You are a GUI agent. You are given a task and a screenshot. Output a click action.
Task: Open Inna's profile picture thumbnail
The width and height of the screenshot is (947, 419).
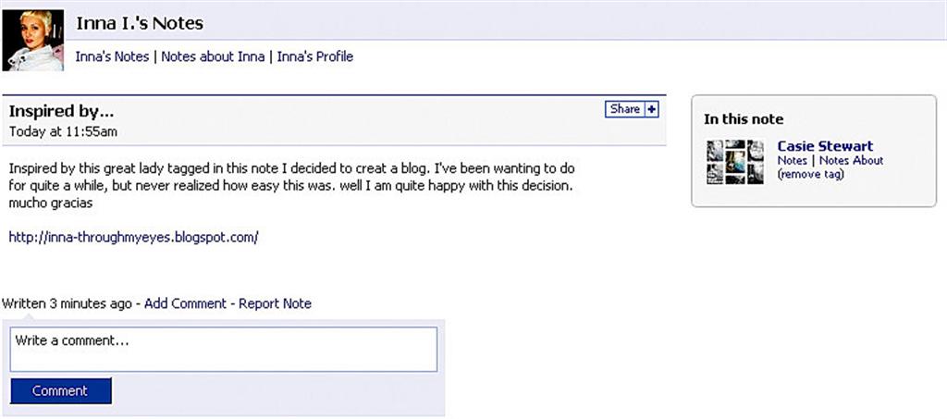coord(32,40)
